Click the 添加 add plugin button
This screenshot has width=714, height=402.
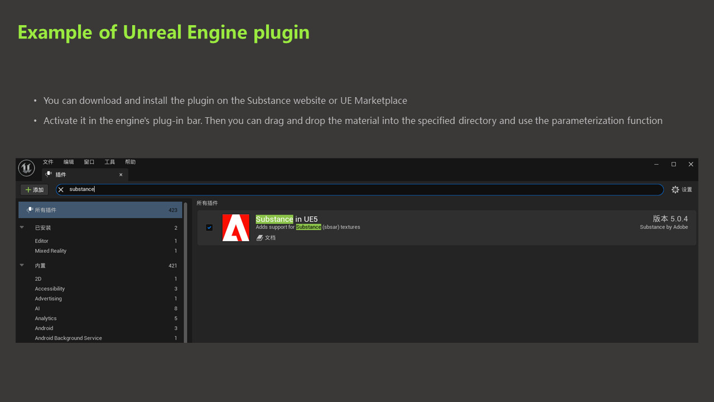[x=34, y=190]
